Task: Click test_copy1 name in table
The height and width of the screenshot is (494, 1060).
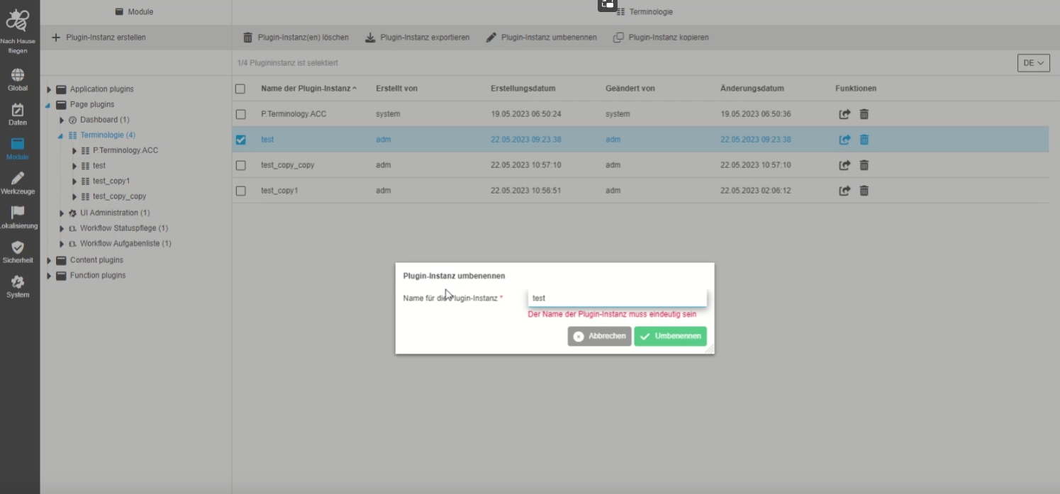Action: [279, 191]
